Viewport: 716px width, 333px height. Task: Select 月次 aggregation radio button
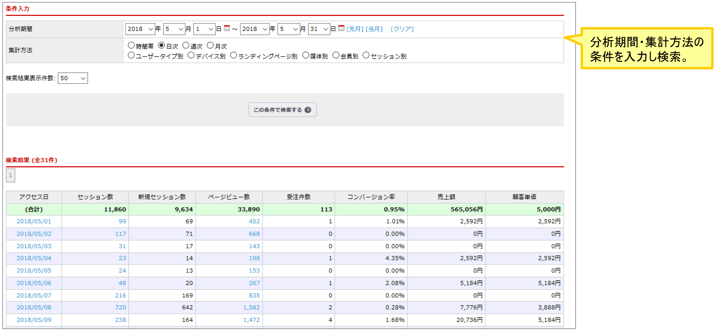[210, 45]
